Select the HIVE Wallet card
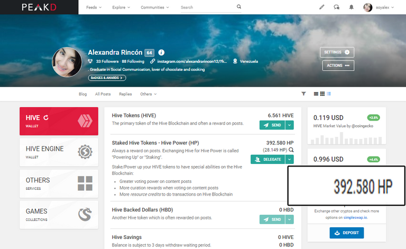This screenshot has height=249, width=406. 59,121
